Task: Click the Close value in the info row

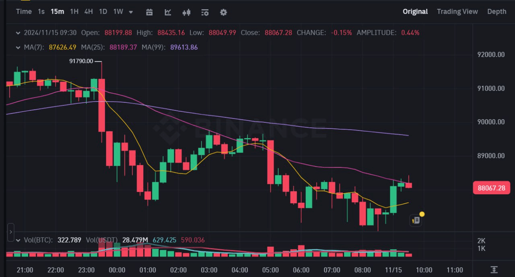Action: click(x=278, y=33)
